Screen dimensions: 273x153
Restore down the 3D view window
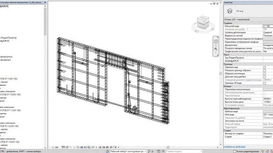click(x=214, y=3)
